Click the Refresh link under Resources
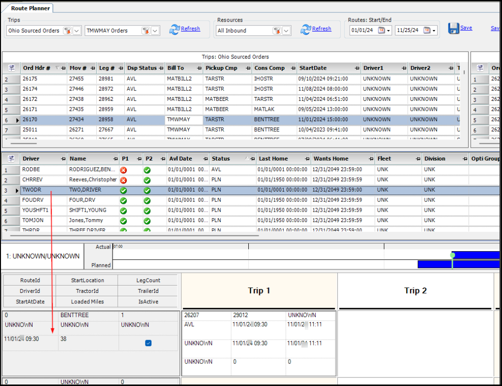 click(322, 29)
